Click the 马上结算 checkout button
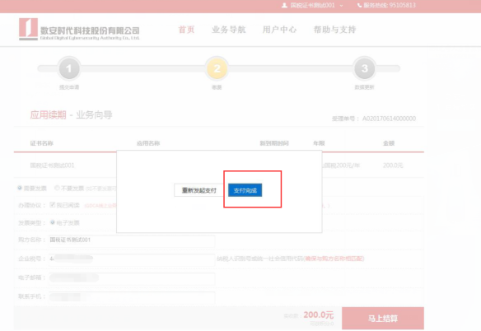 click(383, 319)
